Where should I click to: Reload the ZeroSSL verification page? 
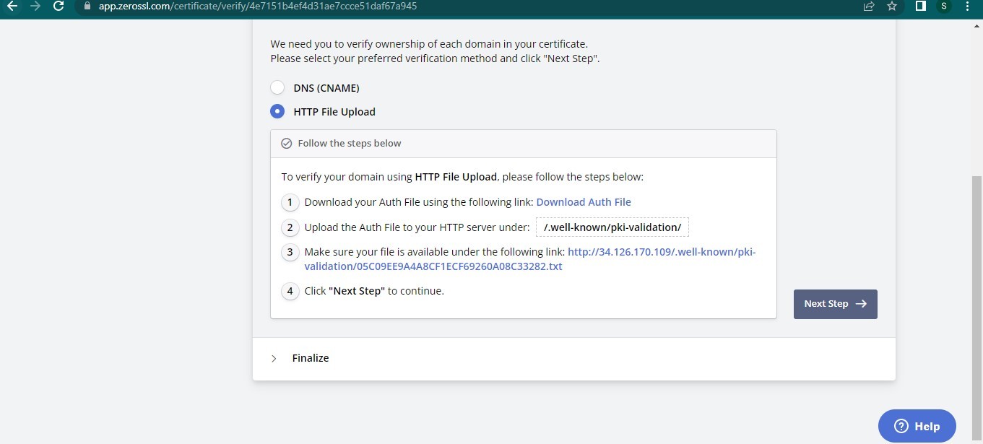coord(59,6)
